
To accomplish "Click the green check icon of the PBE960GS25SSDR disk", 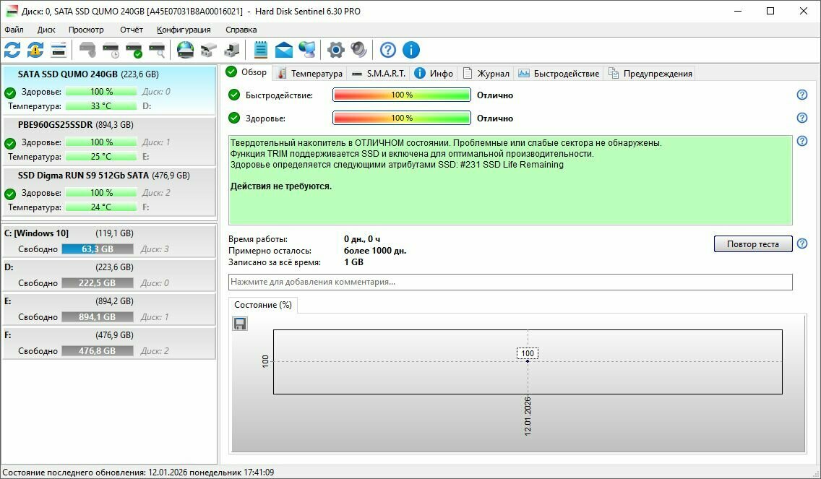I will [x=10, y=144].
